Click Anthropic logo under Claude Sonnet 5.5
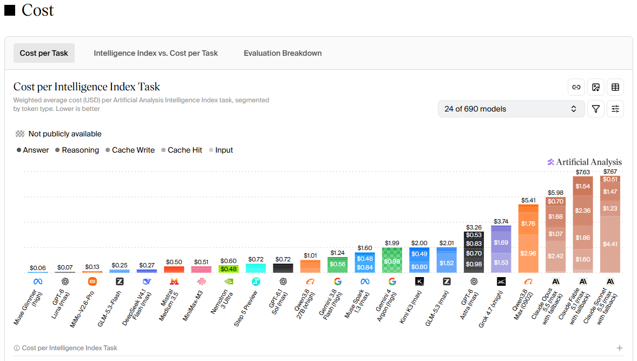 pos(610,281)
